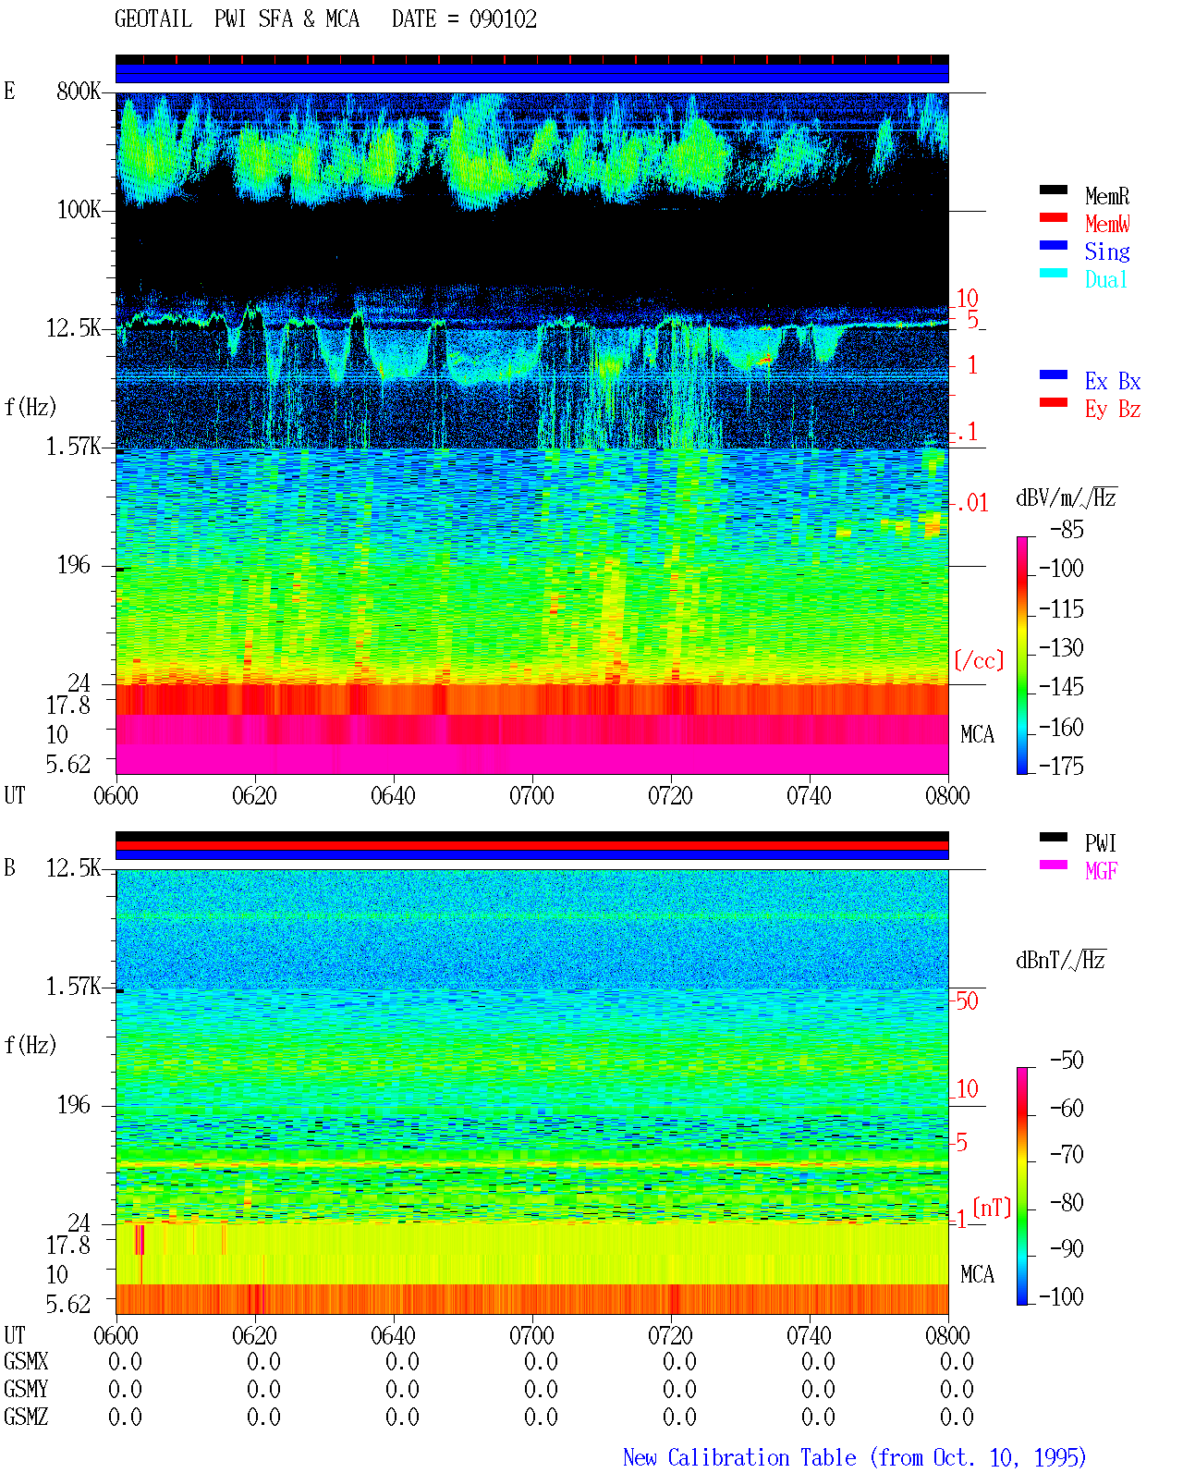
Task: Click the dBnT color scale bar
Action: (x=1022, y=1186)
